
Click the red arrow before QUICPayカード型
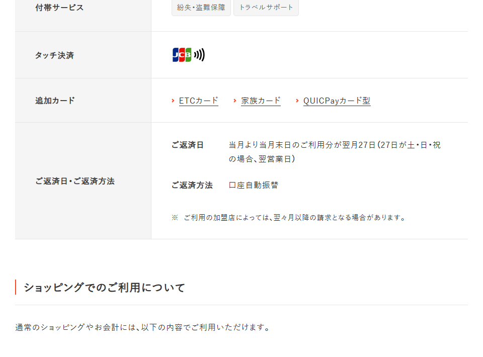click(297, 101)
